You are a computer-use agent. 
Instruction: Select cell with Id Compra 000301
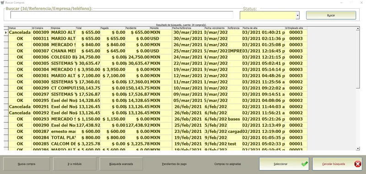(x=41, y=76)
